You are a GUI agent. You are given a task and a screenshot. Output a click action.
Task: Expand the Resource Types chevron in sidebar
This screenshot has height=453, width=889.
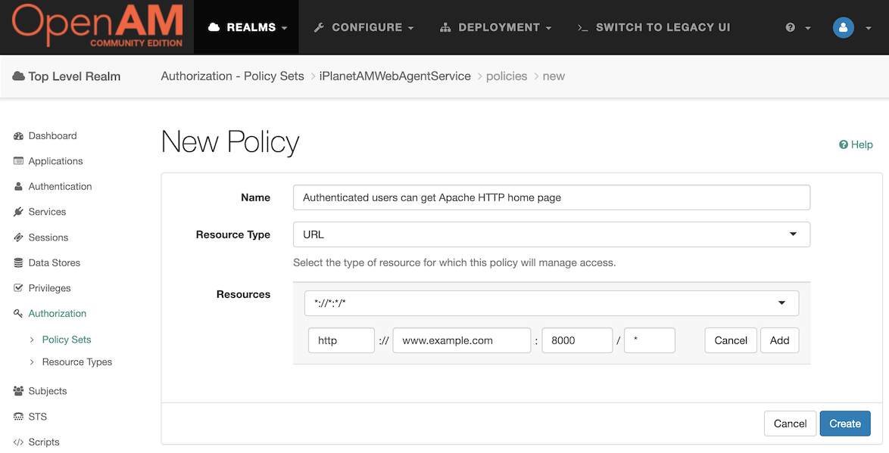pyautogui.click(x=32, y=361)
